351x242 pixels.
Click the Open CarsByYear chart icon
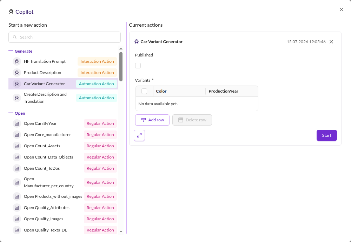coord(17,123)
